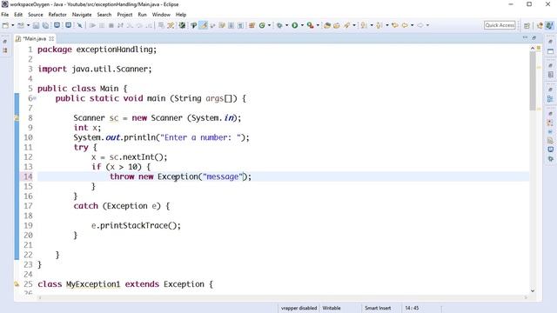The image size is (557, 313).
Task: Select the *Main.java editor tab
Action: coord(34,38)
